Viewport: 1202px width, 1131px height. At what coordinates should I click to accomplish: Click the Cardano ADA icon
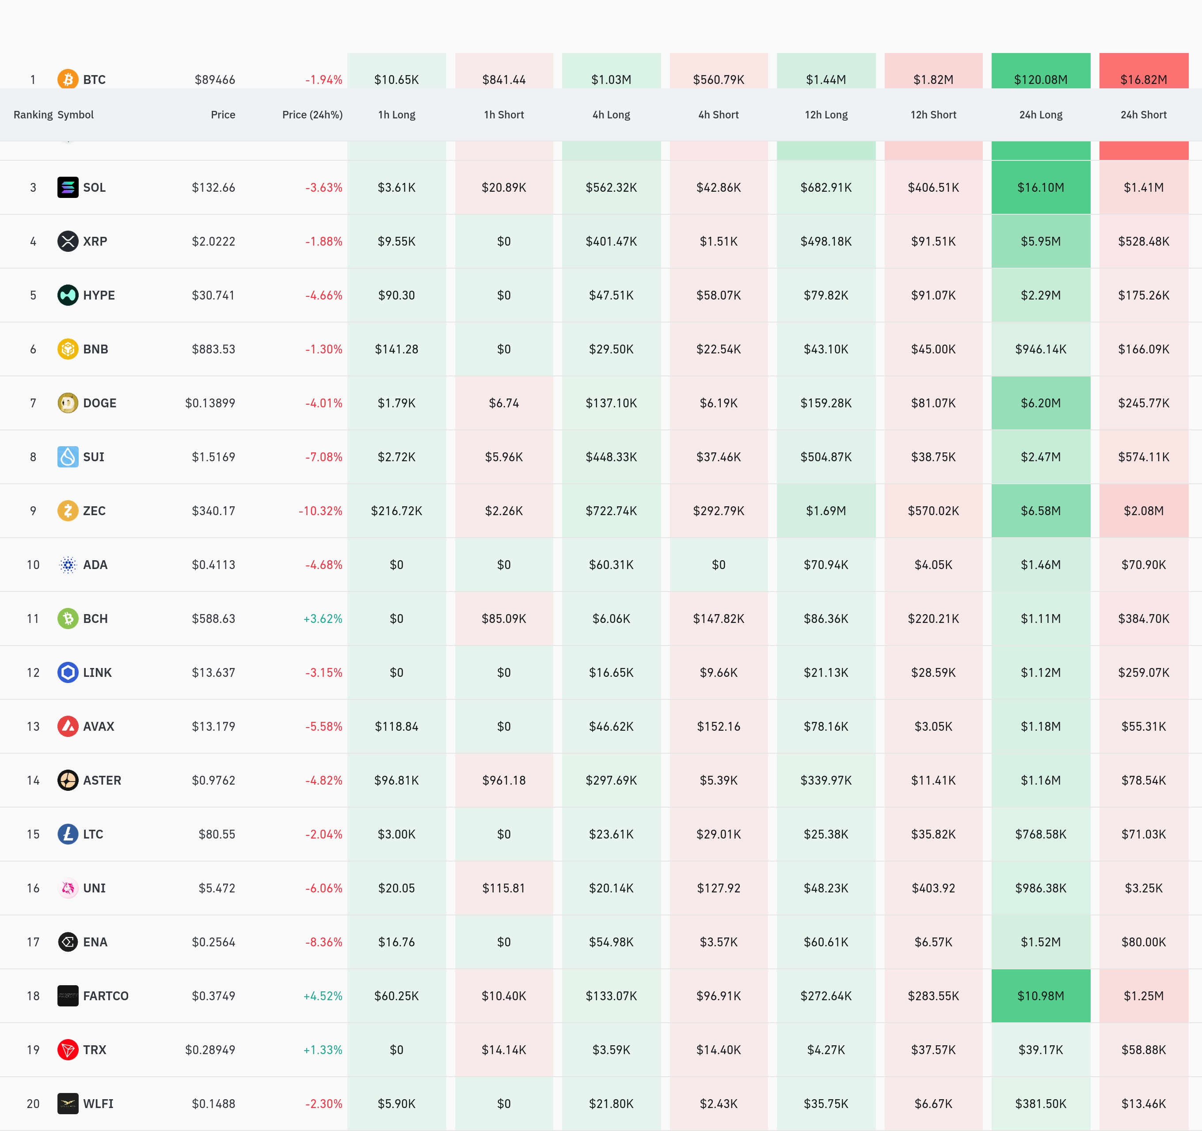click(68, 565)
